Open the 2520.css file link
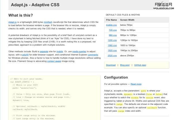Viewport: 177px width, 120px height. 112,56
